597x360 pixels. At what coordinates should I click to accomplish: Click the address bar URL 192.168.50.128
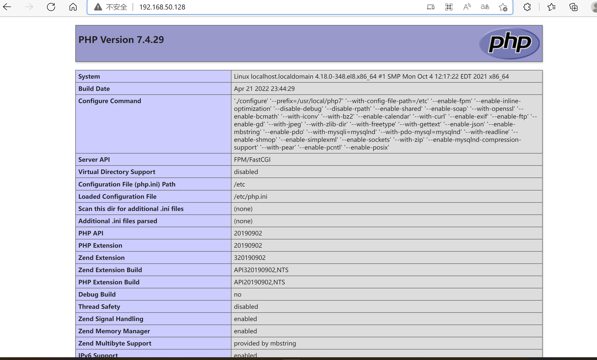coord(162,7)
